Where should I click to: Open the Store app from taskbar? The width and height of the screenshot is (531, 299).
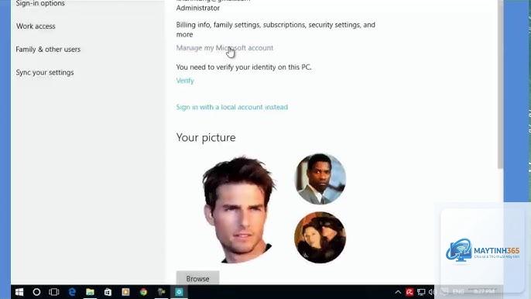(x=108, y=292)
